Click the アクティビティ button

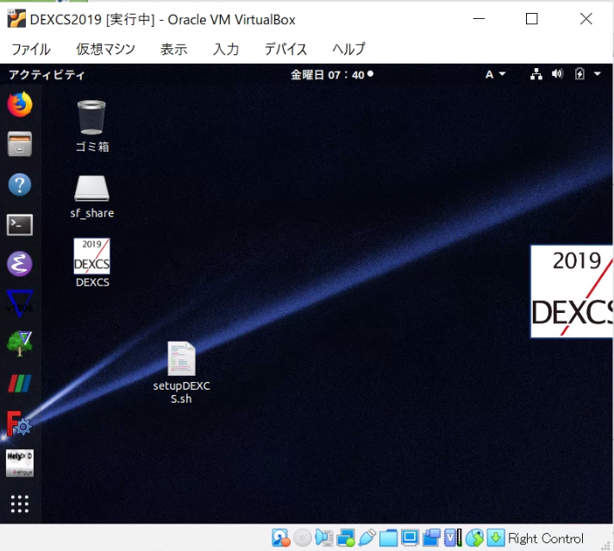coord(47,74)
